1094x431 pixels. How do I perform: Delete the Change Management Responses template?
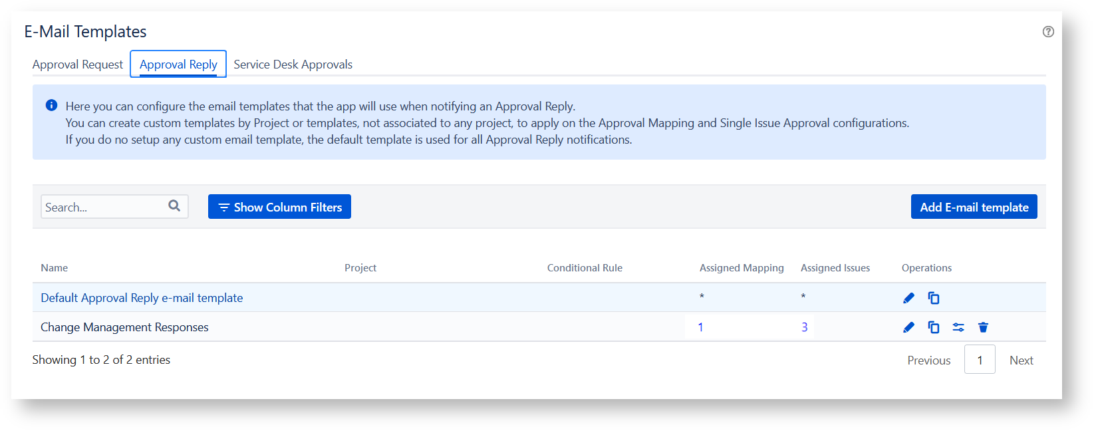[x=983, y=327]
